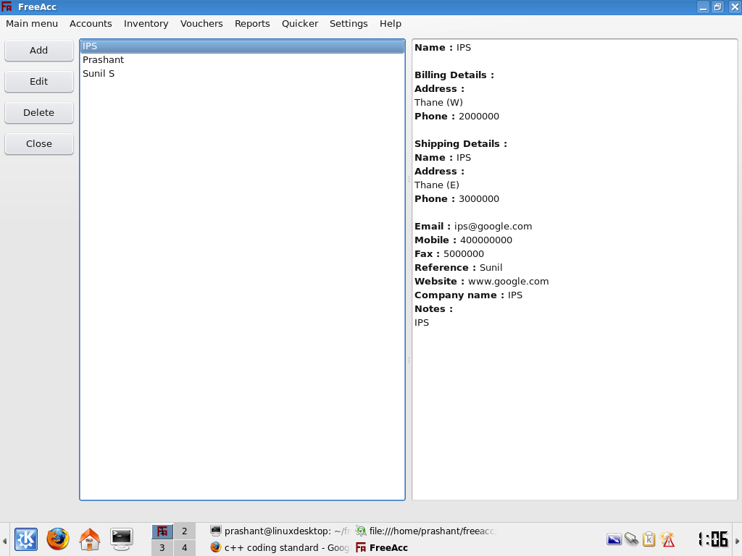Launch the terminal from the panel
The width and height of the screenshot is (742, 556).
tap(122, 539)
